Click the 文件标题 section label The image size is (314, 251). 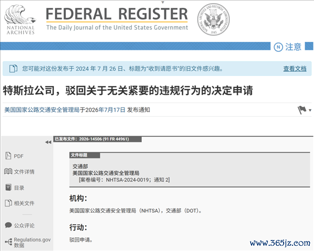click(x=84, y=155)
